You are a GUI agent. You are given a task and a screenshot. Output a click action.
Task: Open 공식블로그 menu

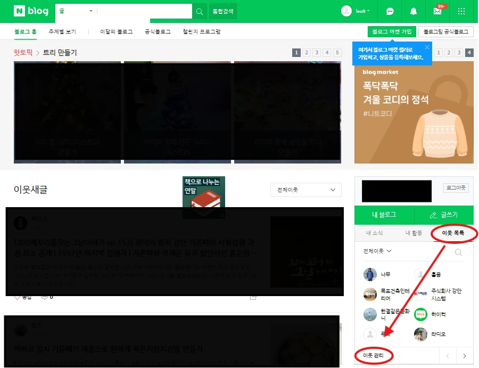coord(158,31)
